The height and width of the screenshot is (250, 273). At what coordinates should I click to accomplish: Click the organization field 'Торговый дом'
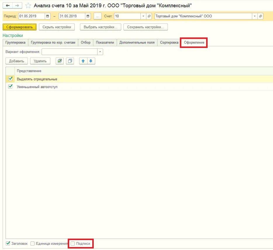(x=203, y=16)
